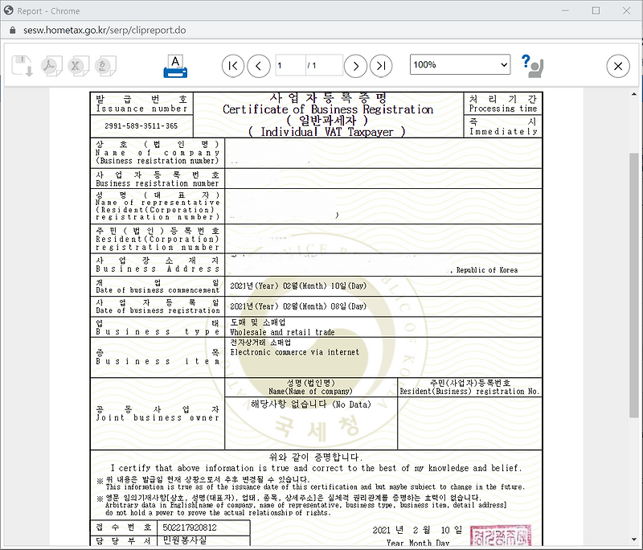Click the scroll down arrow

(634, 540)
